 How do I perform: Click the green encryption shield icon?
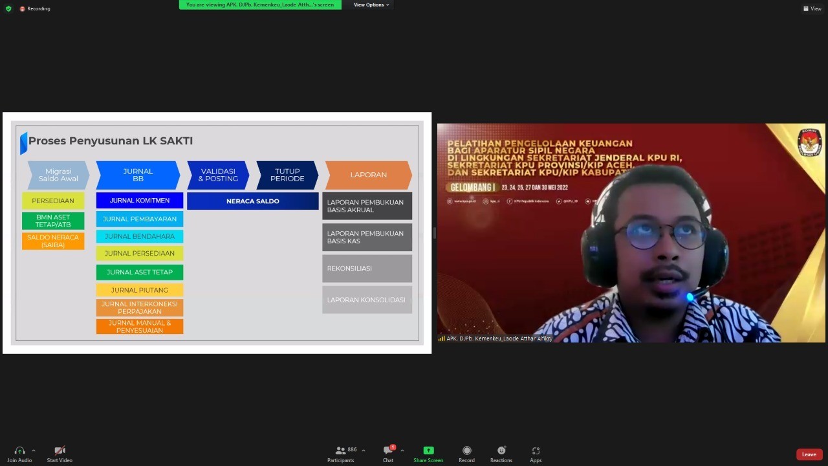click(8, 8)
